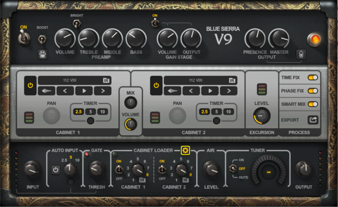Open the Cabinet 2 112 V30 selector
This screenshot has height=207, width=338.
tap(200, 80)
